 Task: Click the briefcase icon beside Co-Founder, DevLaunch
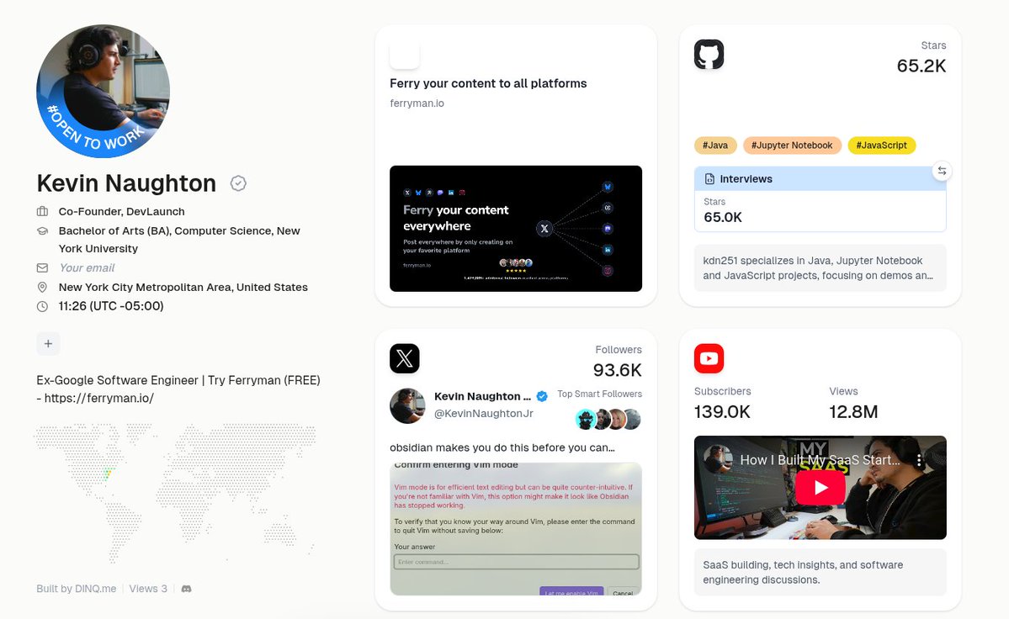point(42,211)
